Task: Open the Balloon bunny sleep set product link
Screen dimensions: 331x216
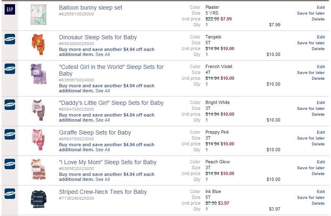Action: [91, 8]
